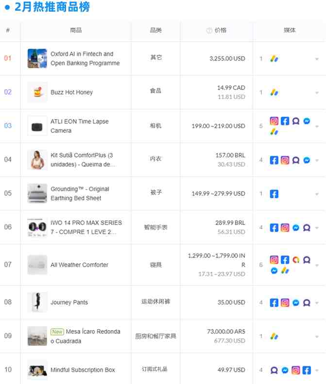
Task: Open Buzz Hot Honey product link
Action: pyautogui.click(x=71, y=92)
